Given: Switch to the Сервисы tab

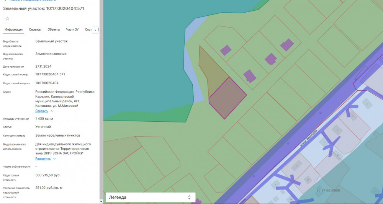Looking at the screenshot, I should (x=35, y=29).
